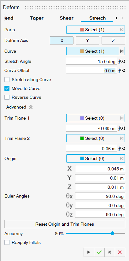
Task: Click the green checkmark apply icon
Action: (99, 252)
